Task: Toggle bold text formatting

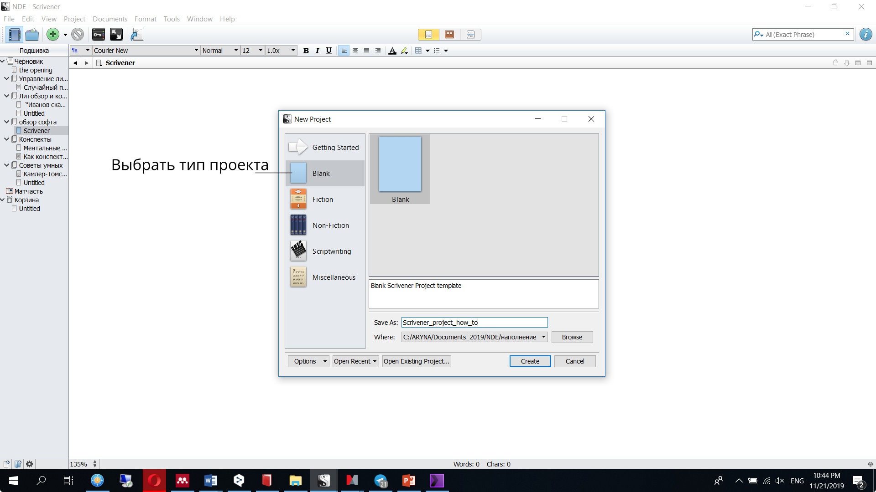Action: pyautogui.click(x=306, y=51)
